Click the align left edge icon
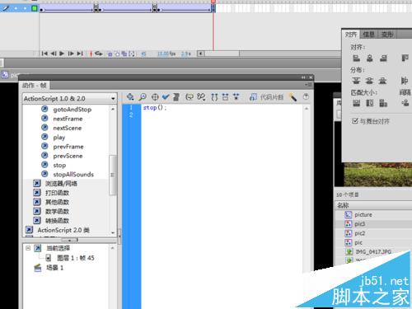Image resolution: width=412 pixels, height=309 pixels. pos(356,59)
